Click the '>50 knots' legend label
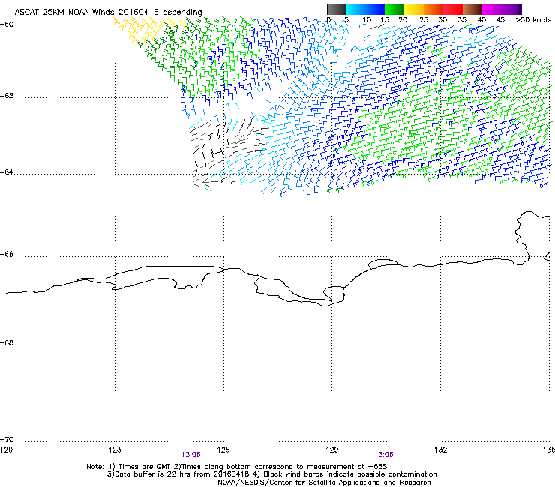Screen dimensions: 555x487 click(x=533, y=20)
